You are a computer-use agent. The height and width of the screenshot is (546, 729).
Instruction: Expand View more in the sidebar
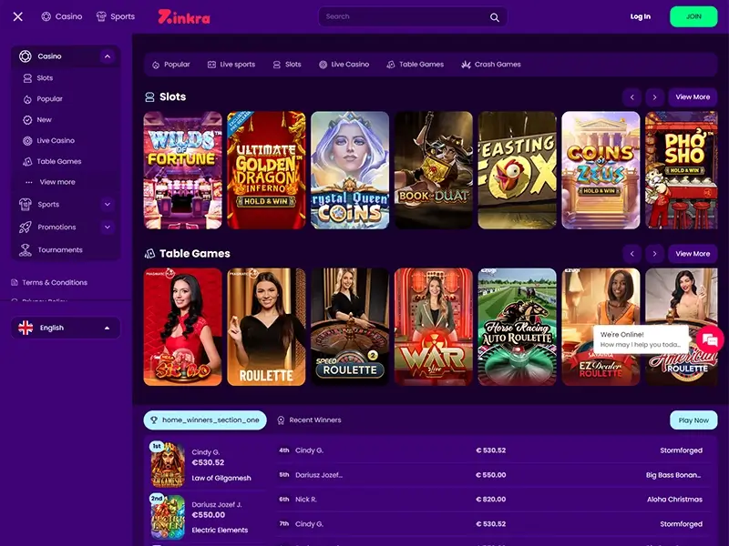point(56,182)
